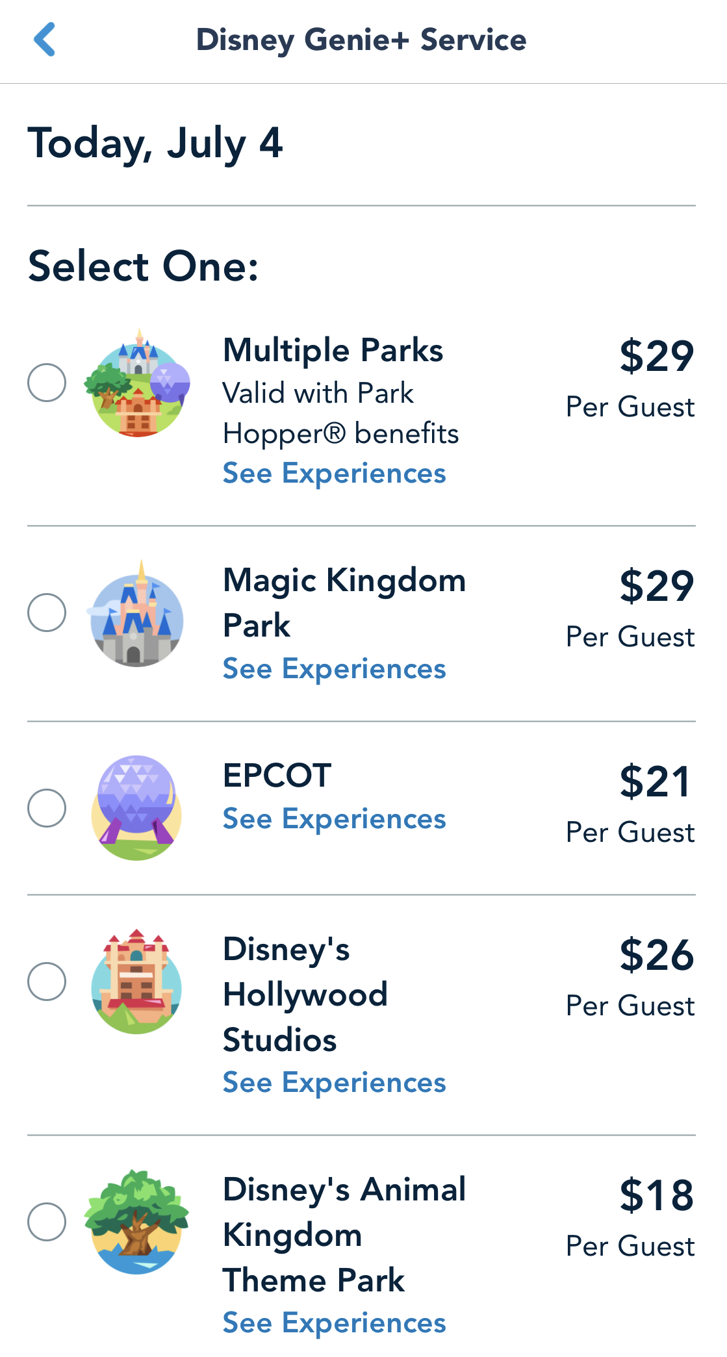
Task: View See Experiences for EPCOT
Action: point(334,819)
